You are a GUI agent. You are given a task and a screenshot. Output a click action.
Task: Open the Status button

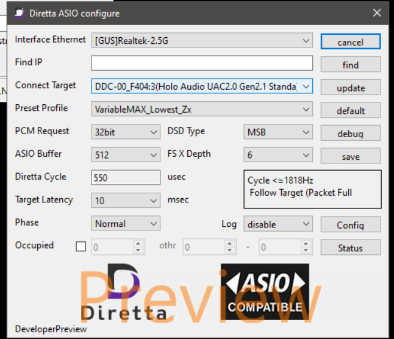click(x=351, y=248)
